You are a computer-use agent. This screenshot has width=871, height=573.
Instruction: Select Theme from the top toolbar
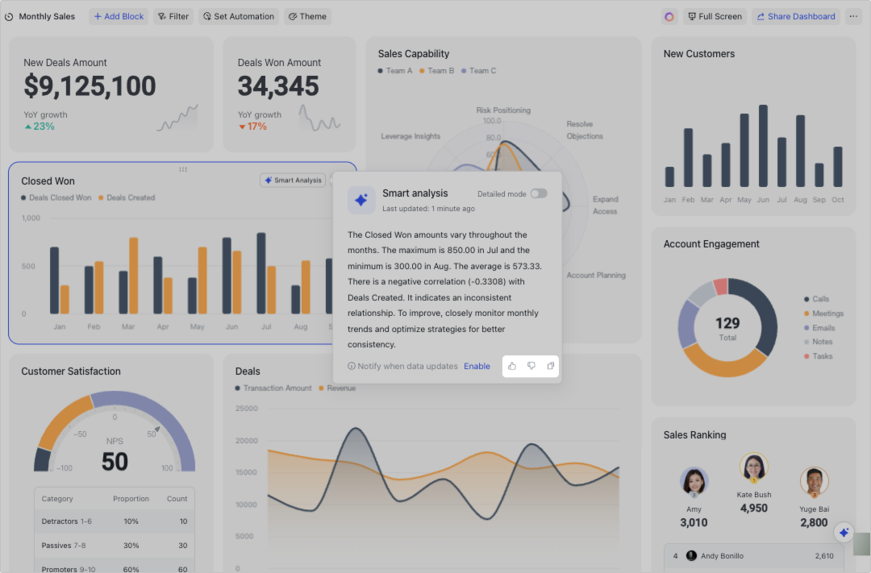click(307, 16)
